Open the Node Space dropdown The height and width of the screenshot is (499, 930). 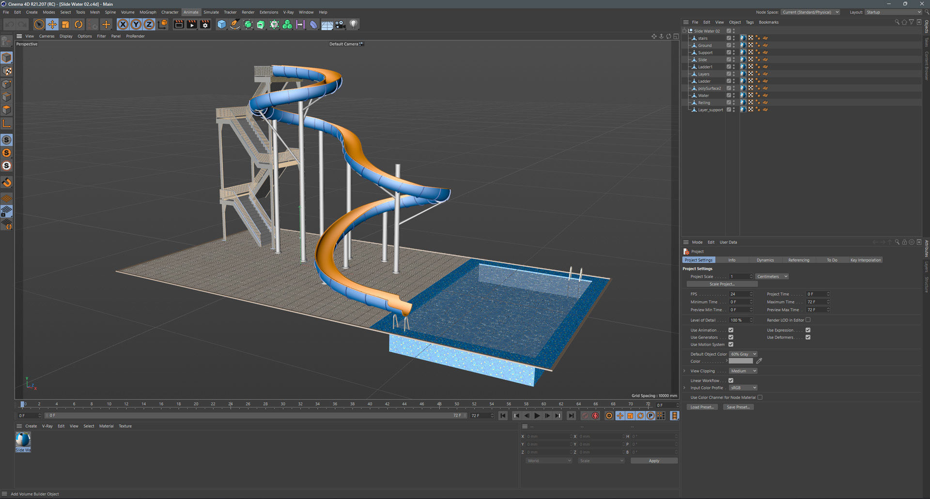pos(810,12)
